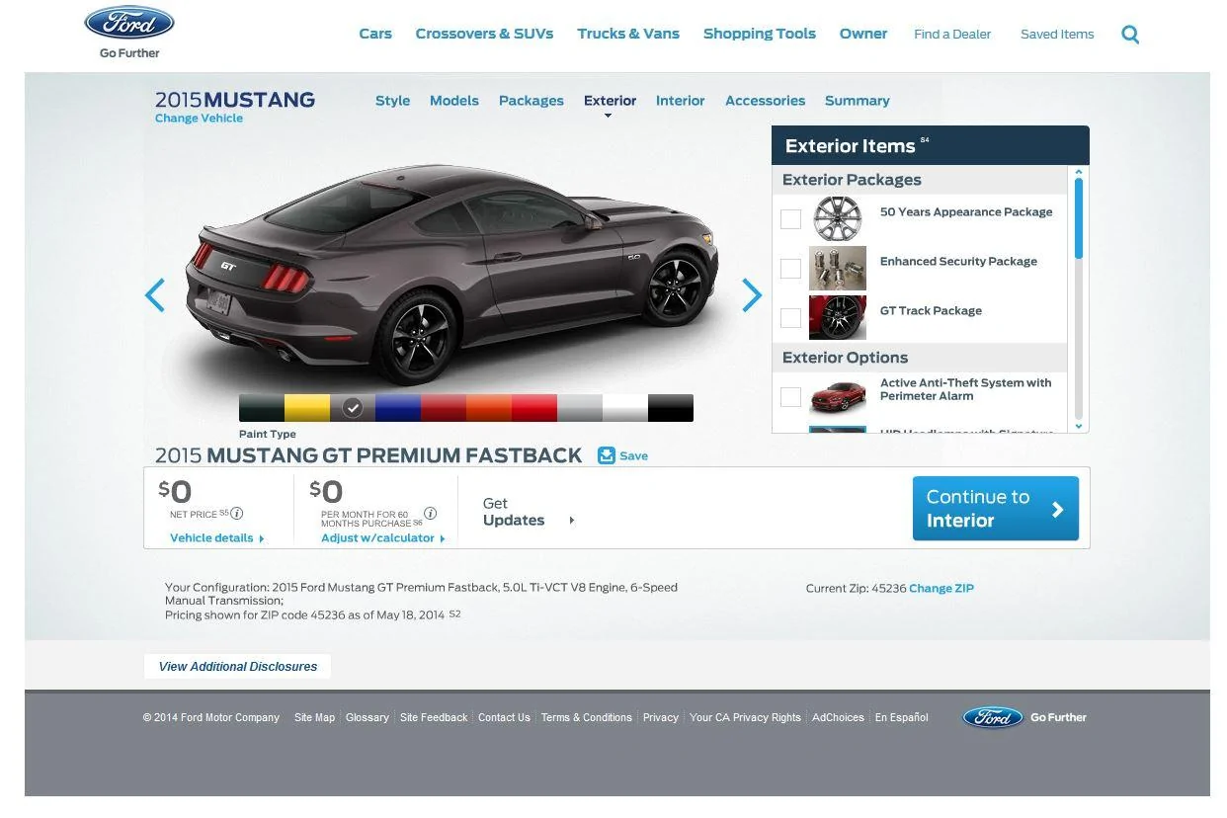1227x818 pixels.
Task: Select the bright red paint swatch
Action: (534, 408)
